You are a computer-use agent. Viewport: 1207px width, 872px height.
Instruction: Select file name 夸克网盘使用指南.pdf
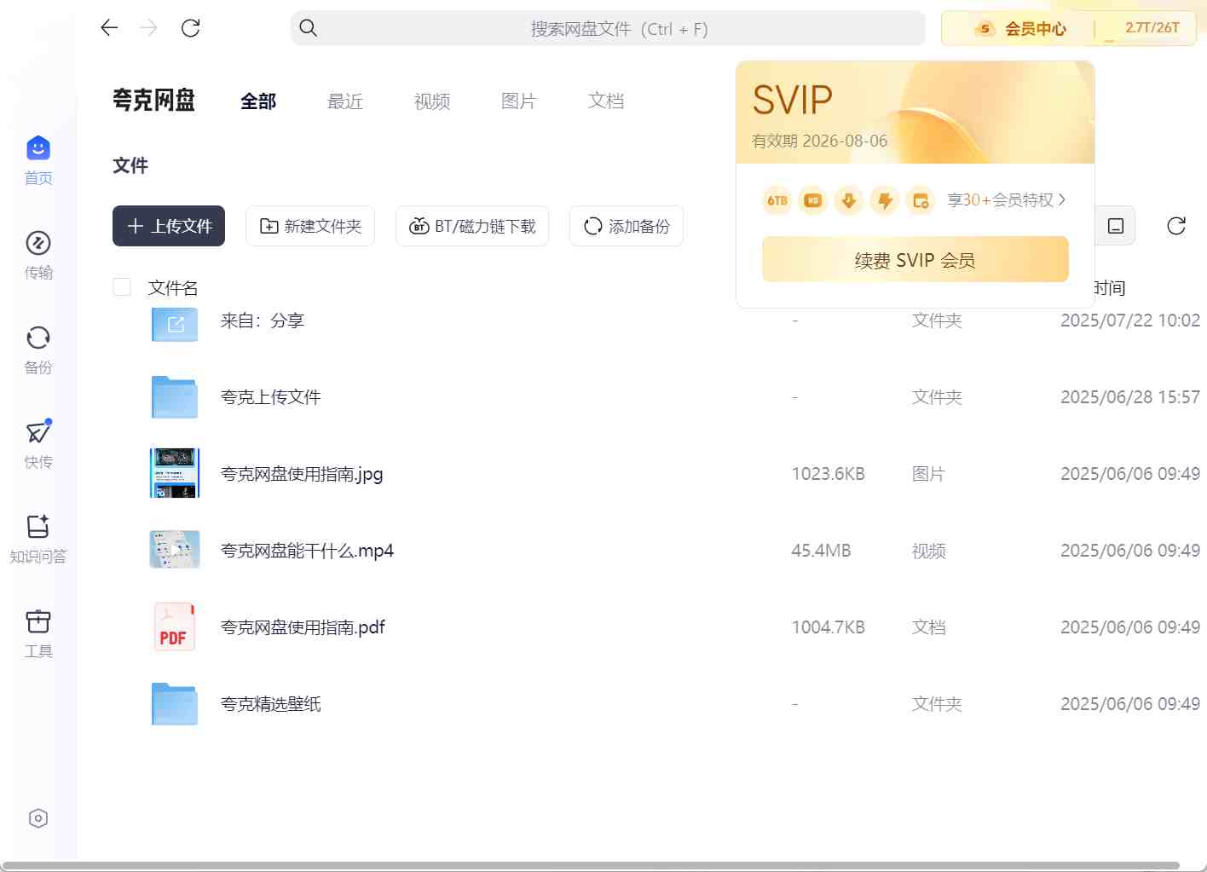pyautogui.click(x=303, y=627)
